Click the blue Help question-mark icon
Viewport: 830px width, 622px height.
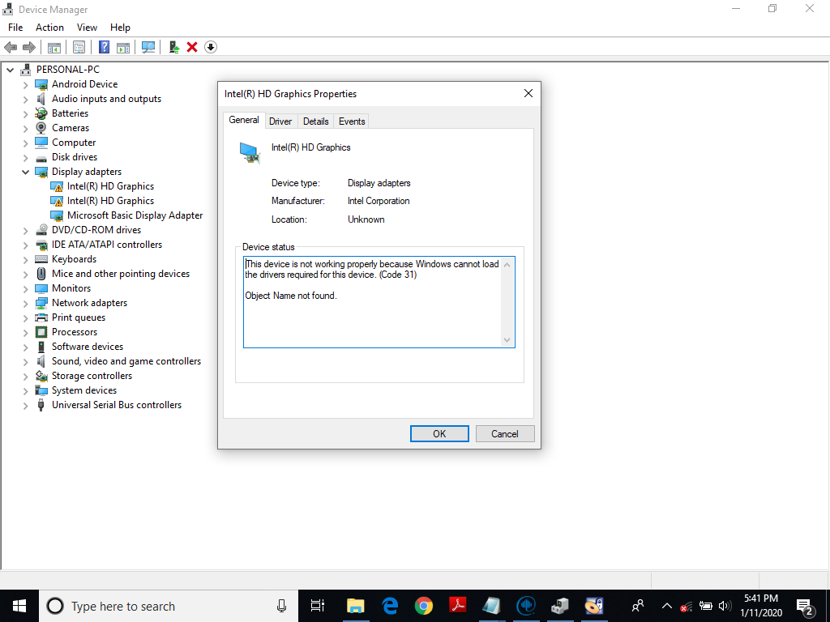(x=105, y=47)
